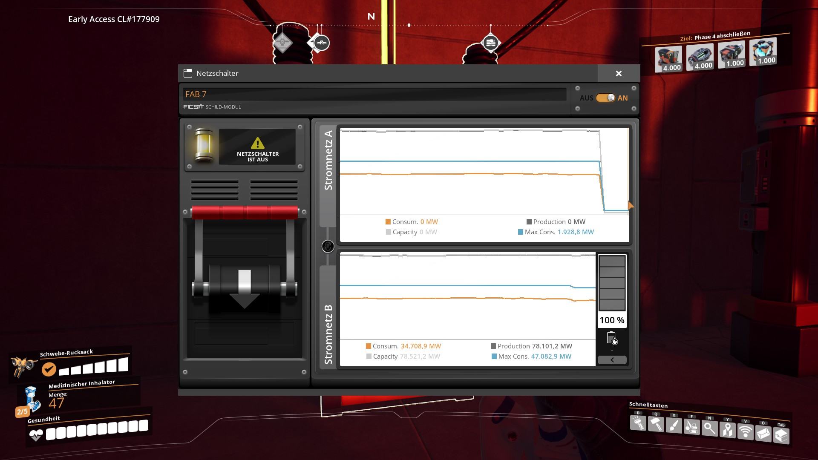This screenshot has height=460, width=818.
Task: Click the battery level gauge of Stromnetz B
Action: pyautogui.click(x=612, y=283)
